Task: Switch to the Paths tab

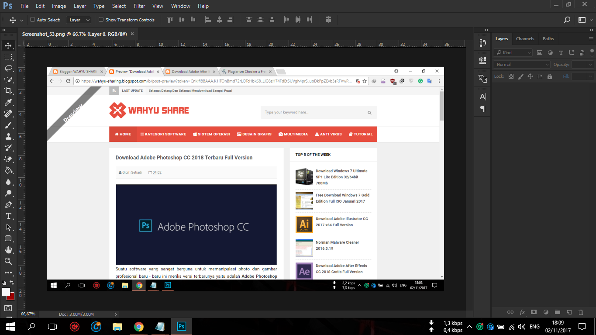Action: [548, 38]
